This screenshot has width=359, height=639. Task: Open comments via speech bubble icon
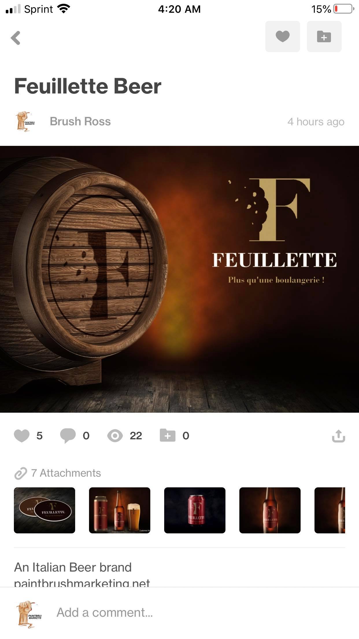tap(68, 436)
